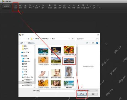Viewport: 127px width, 100px height.
Task: Select the mountain lake reflection thumbnail
Action: (69, 61)
